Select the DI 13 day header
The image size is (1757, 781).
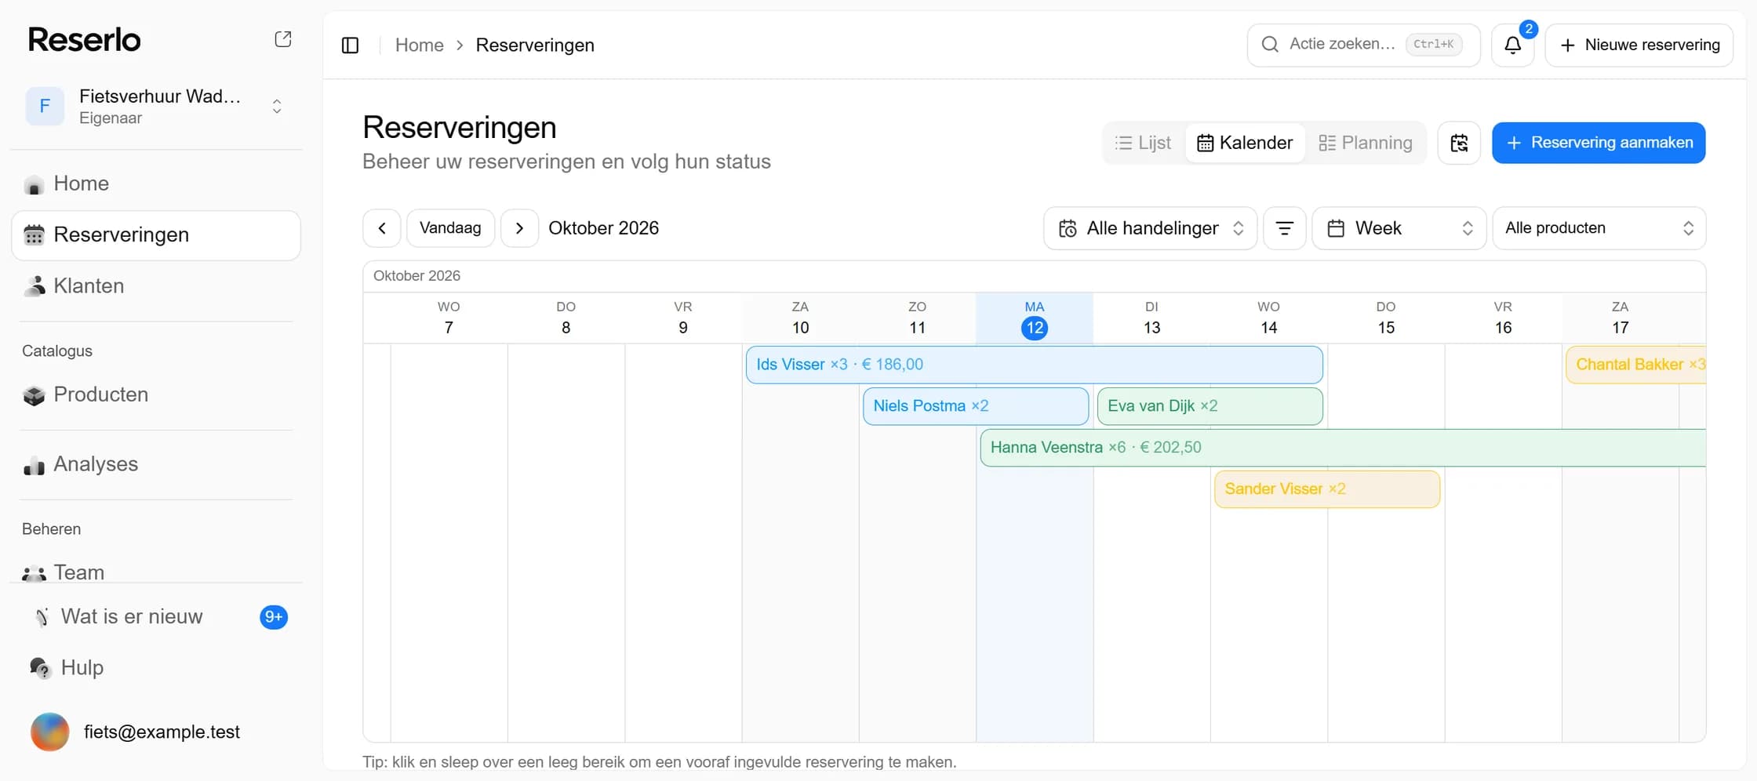[1151, 318]
